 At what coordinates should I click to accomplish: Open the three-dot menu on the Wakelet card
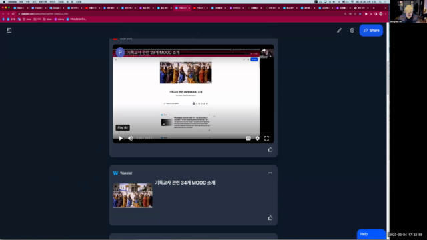tap(270, 173)
